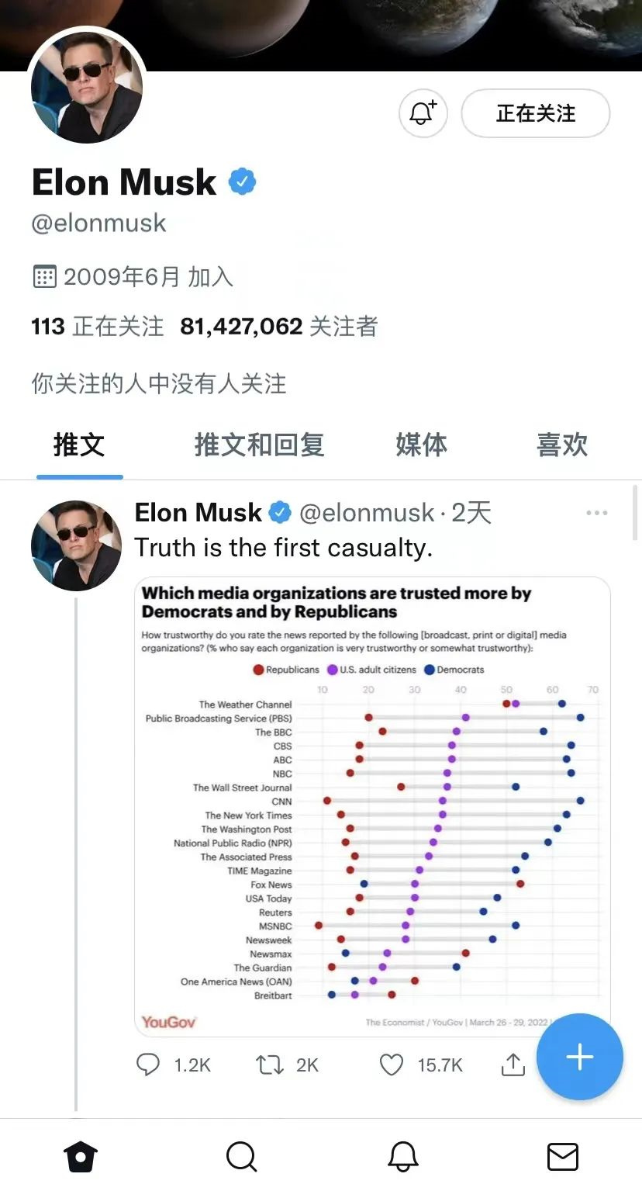Go to Home via bottom house icon
Viewport: 642px width, 1191px height.
[81, 1157]
